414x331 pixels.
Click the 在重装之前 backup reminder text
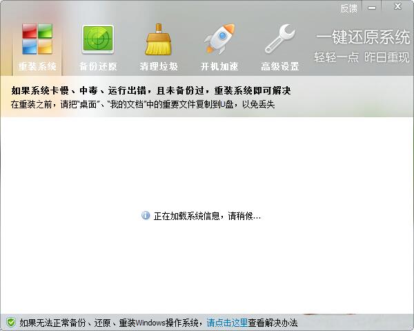tap(143, 105)
